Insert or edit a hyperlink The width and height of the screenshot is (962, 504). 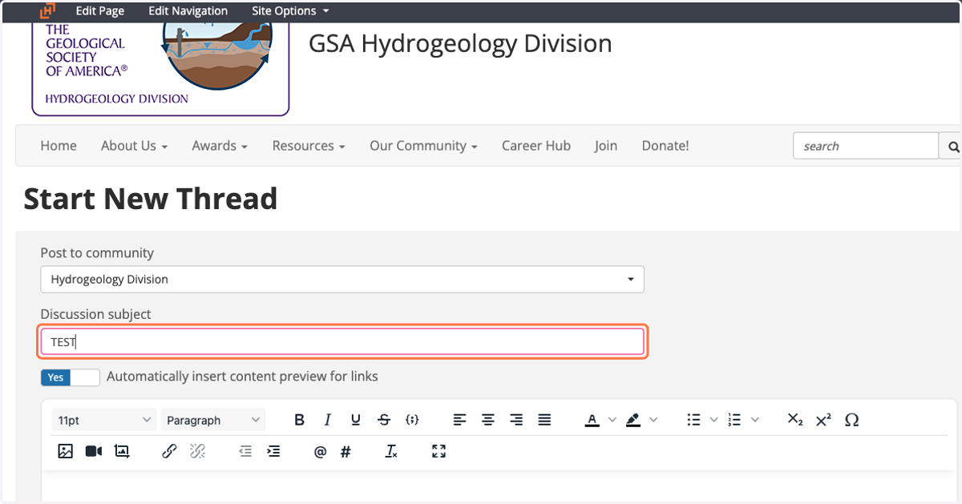coord(169,451)
